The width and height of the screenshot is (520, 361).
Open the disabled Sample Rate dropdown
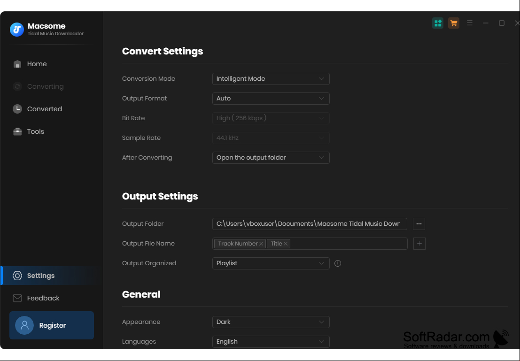(271, 138)
